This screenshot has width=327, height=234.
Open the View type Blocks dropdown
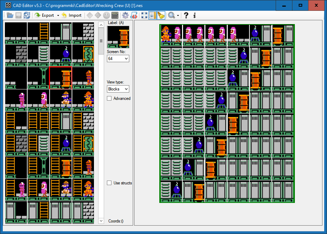(118, 89)
